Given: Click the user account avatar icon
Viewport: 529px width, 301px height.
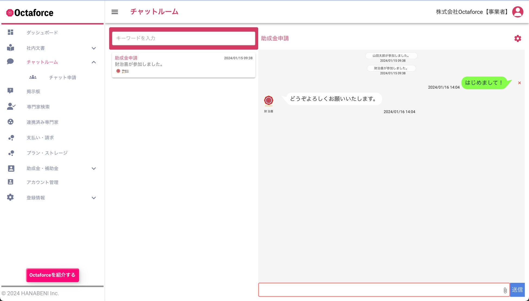Looking at the screenshot, I should 518,12.
